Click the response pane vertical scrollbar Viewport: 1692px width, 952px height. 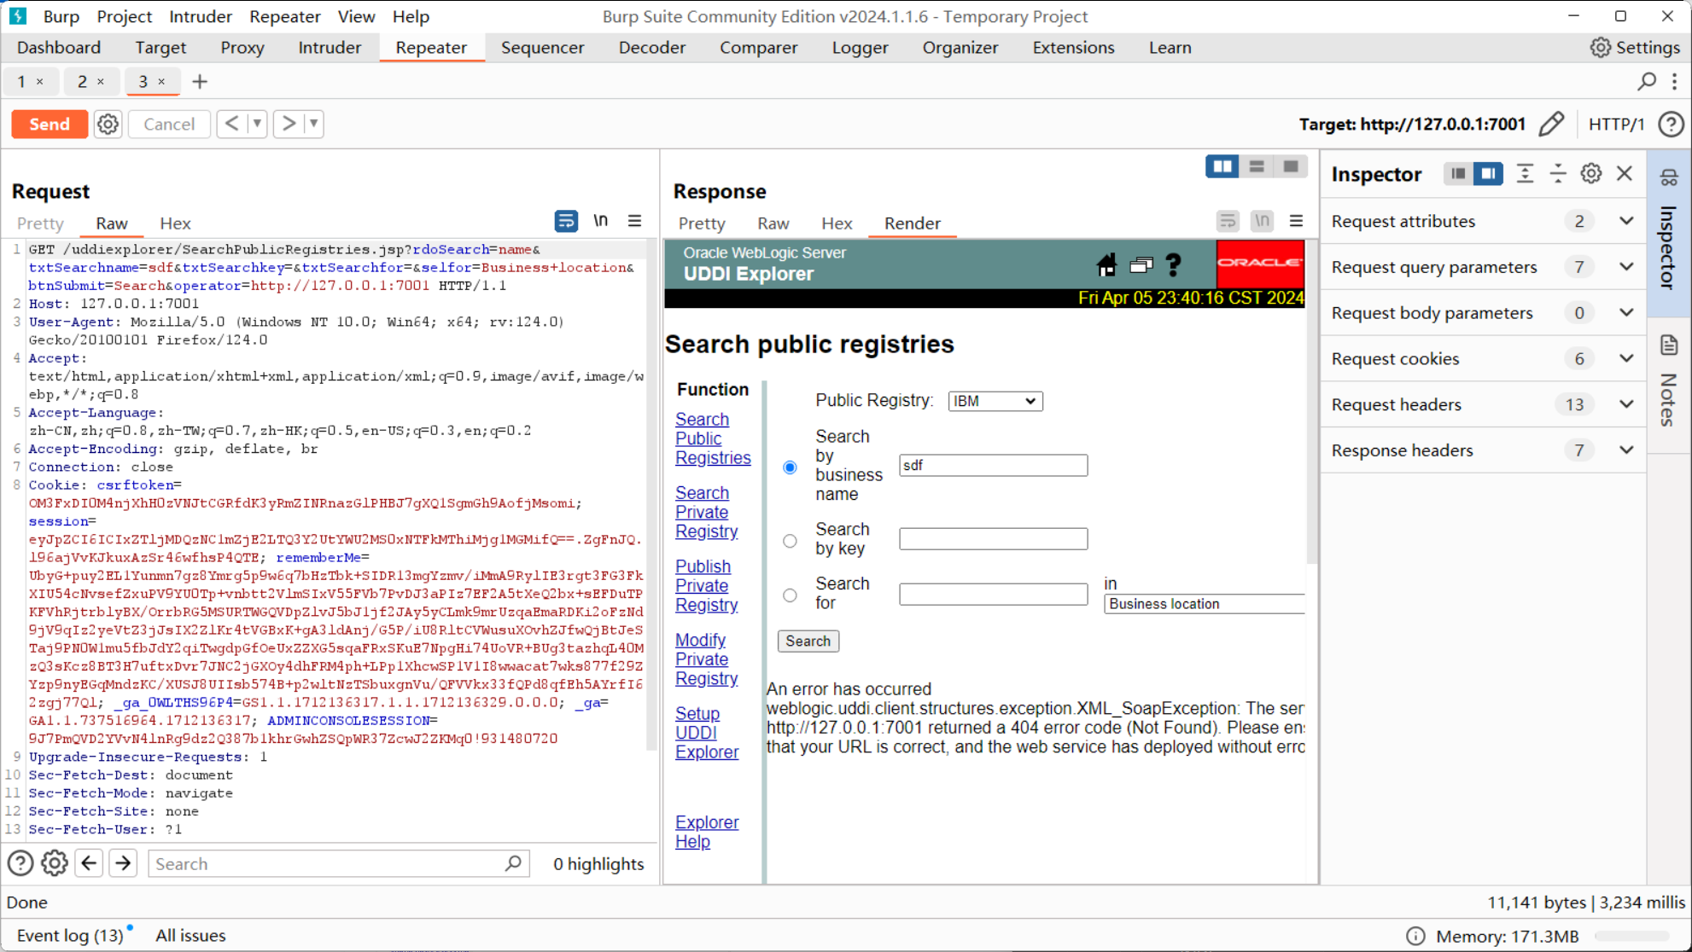pos(1312,401)
